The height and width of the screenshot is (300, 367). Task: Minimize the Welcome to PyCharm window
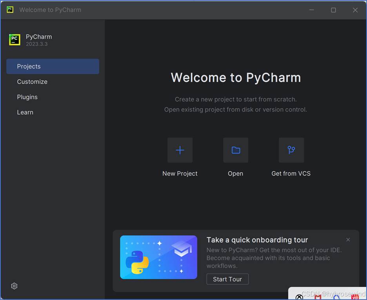[312, 10]
